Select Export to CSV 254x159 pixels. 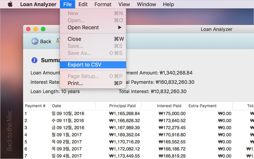click(93, 65)
